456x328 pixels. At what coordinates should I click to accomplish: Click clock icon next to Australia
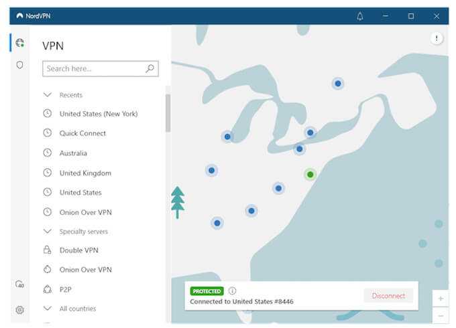click(x=48, y=153)
